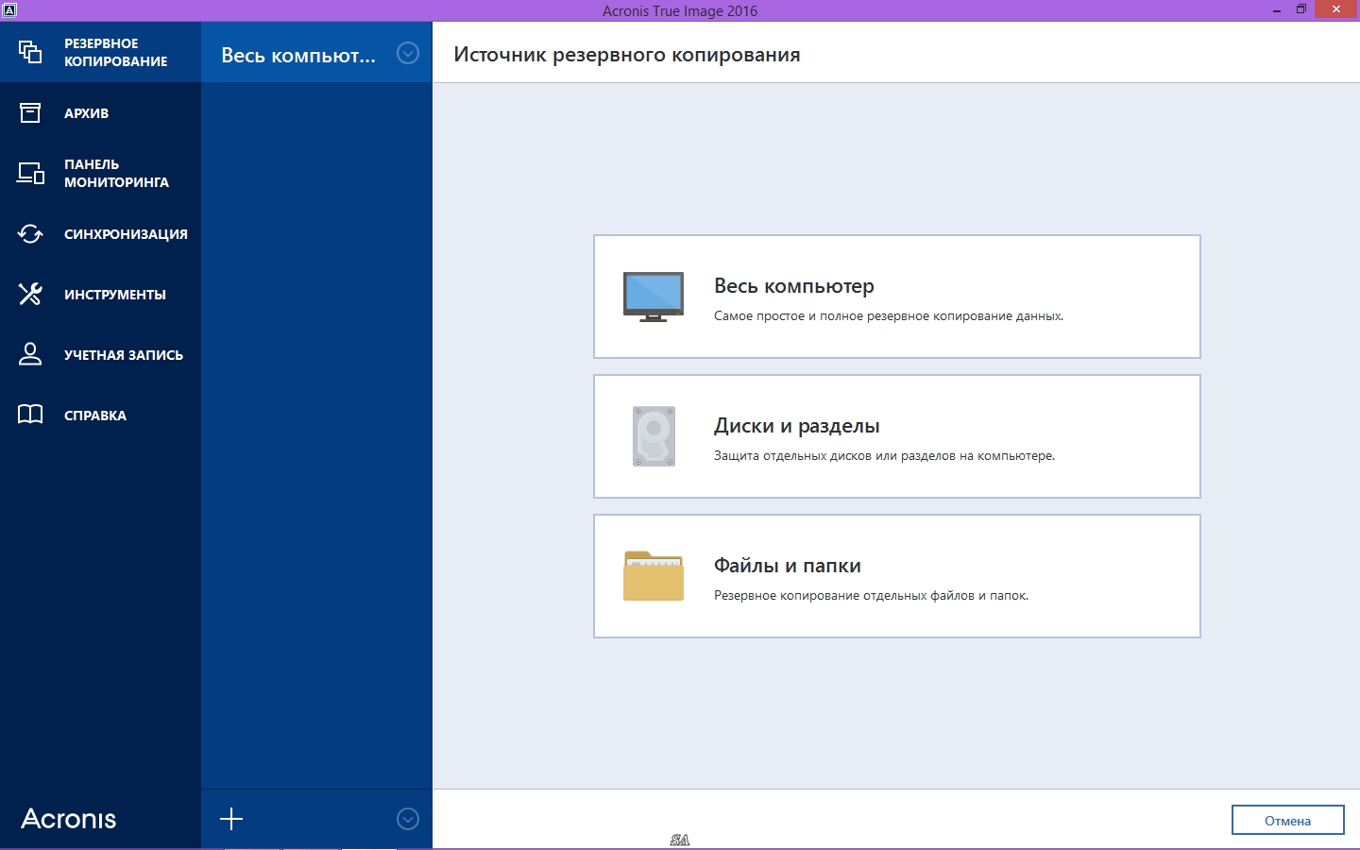The height and width of the screenshot is (850, 1360).
Task: Click text Защита отдельных дисков или разделов на компьютере
Action: click(x=884, y=456)
